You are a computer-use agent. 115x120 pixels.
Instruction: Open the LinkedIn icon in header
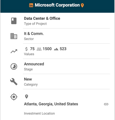31,5
